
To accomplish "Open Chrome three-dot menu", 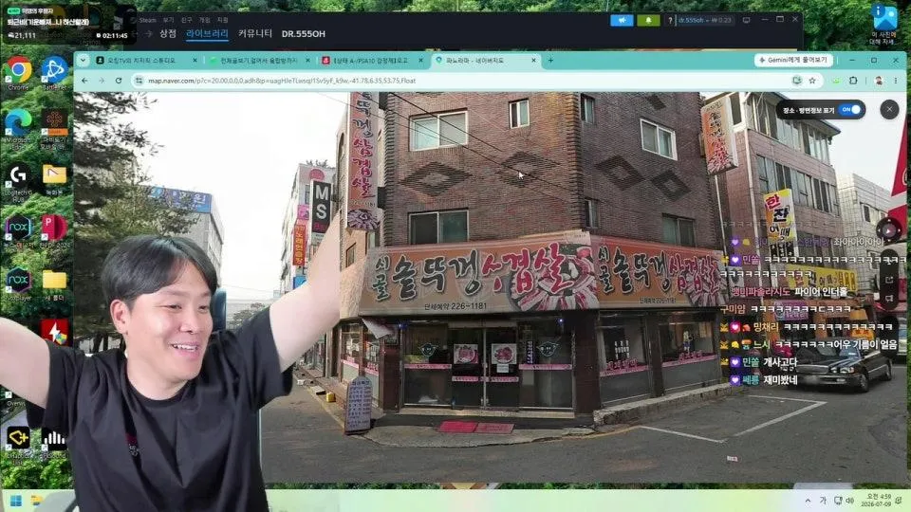I will (895, 81).
